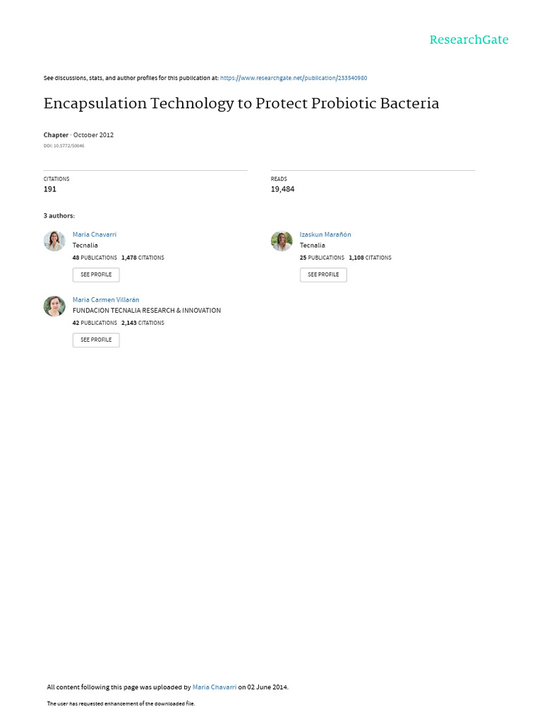Click Izaskun Marañón's 1,108 citations stat
Viewport: 542px width, 723px height.
(x=370, y=258)
